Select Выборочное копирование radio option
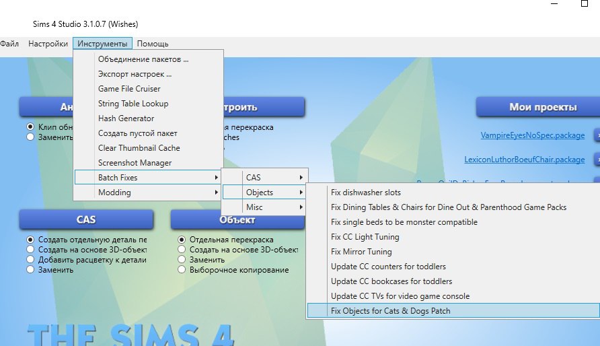The image size is (600, 346). tap(182, 269)
